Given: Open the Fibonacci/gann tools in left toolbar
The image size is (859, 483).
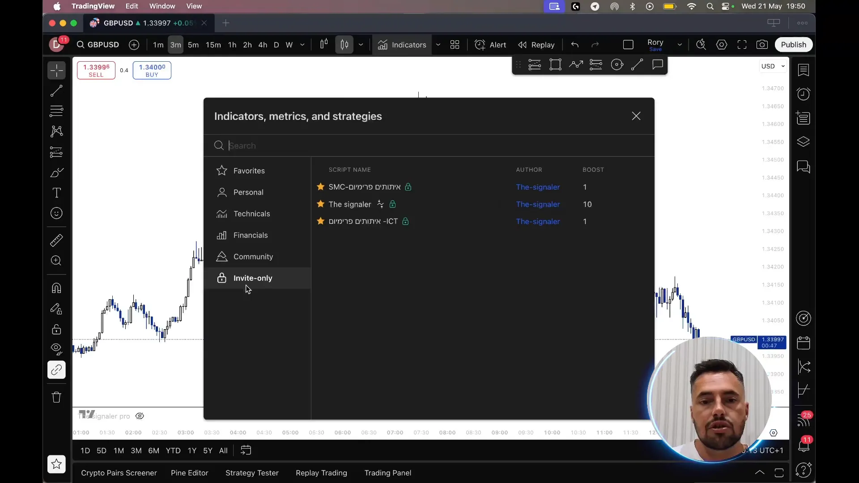Looking at the screenshot, I should click(56, 110).
